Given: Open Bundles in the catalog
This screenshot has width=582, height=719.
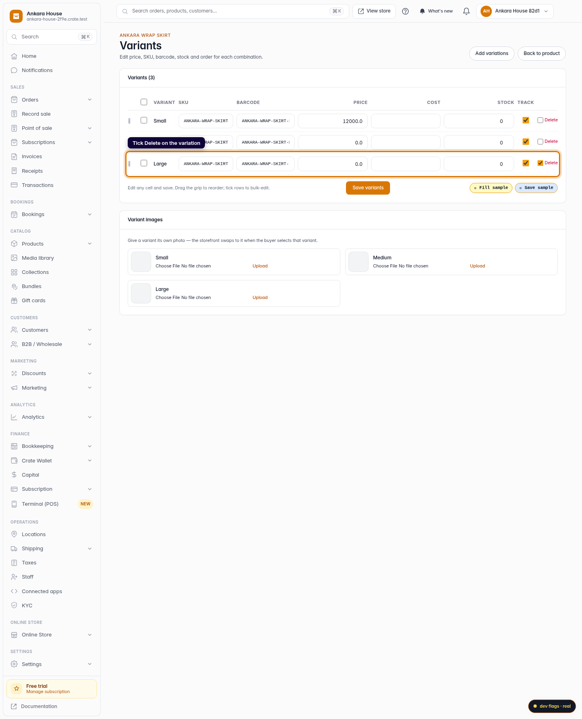Looking at the screenshot, I should point(52,286).
